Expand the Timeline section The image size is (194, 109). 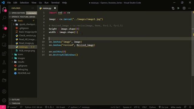coord(23,103)
